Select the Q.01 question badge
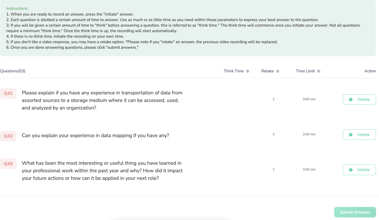The width and height of the screenshot is (379, 220). pyautogui.click(x=8, y=93)
